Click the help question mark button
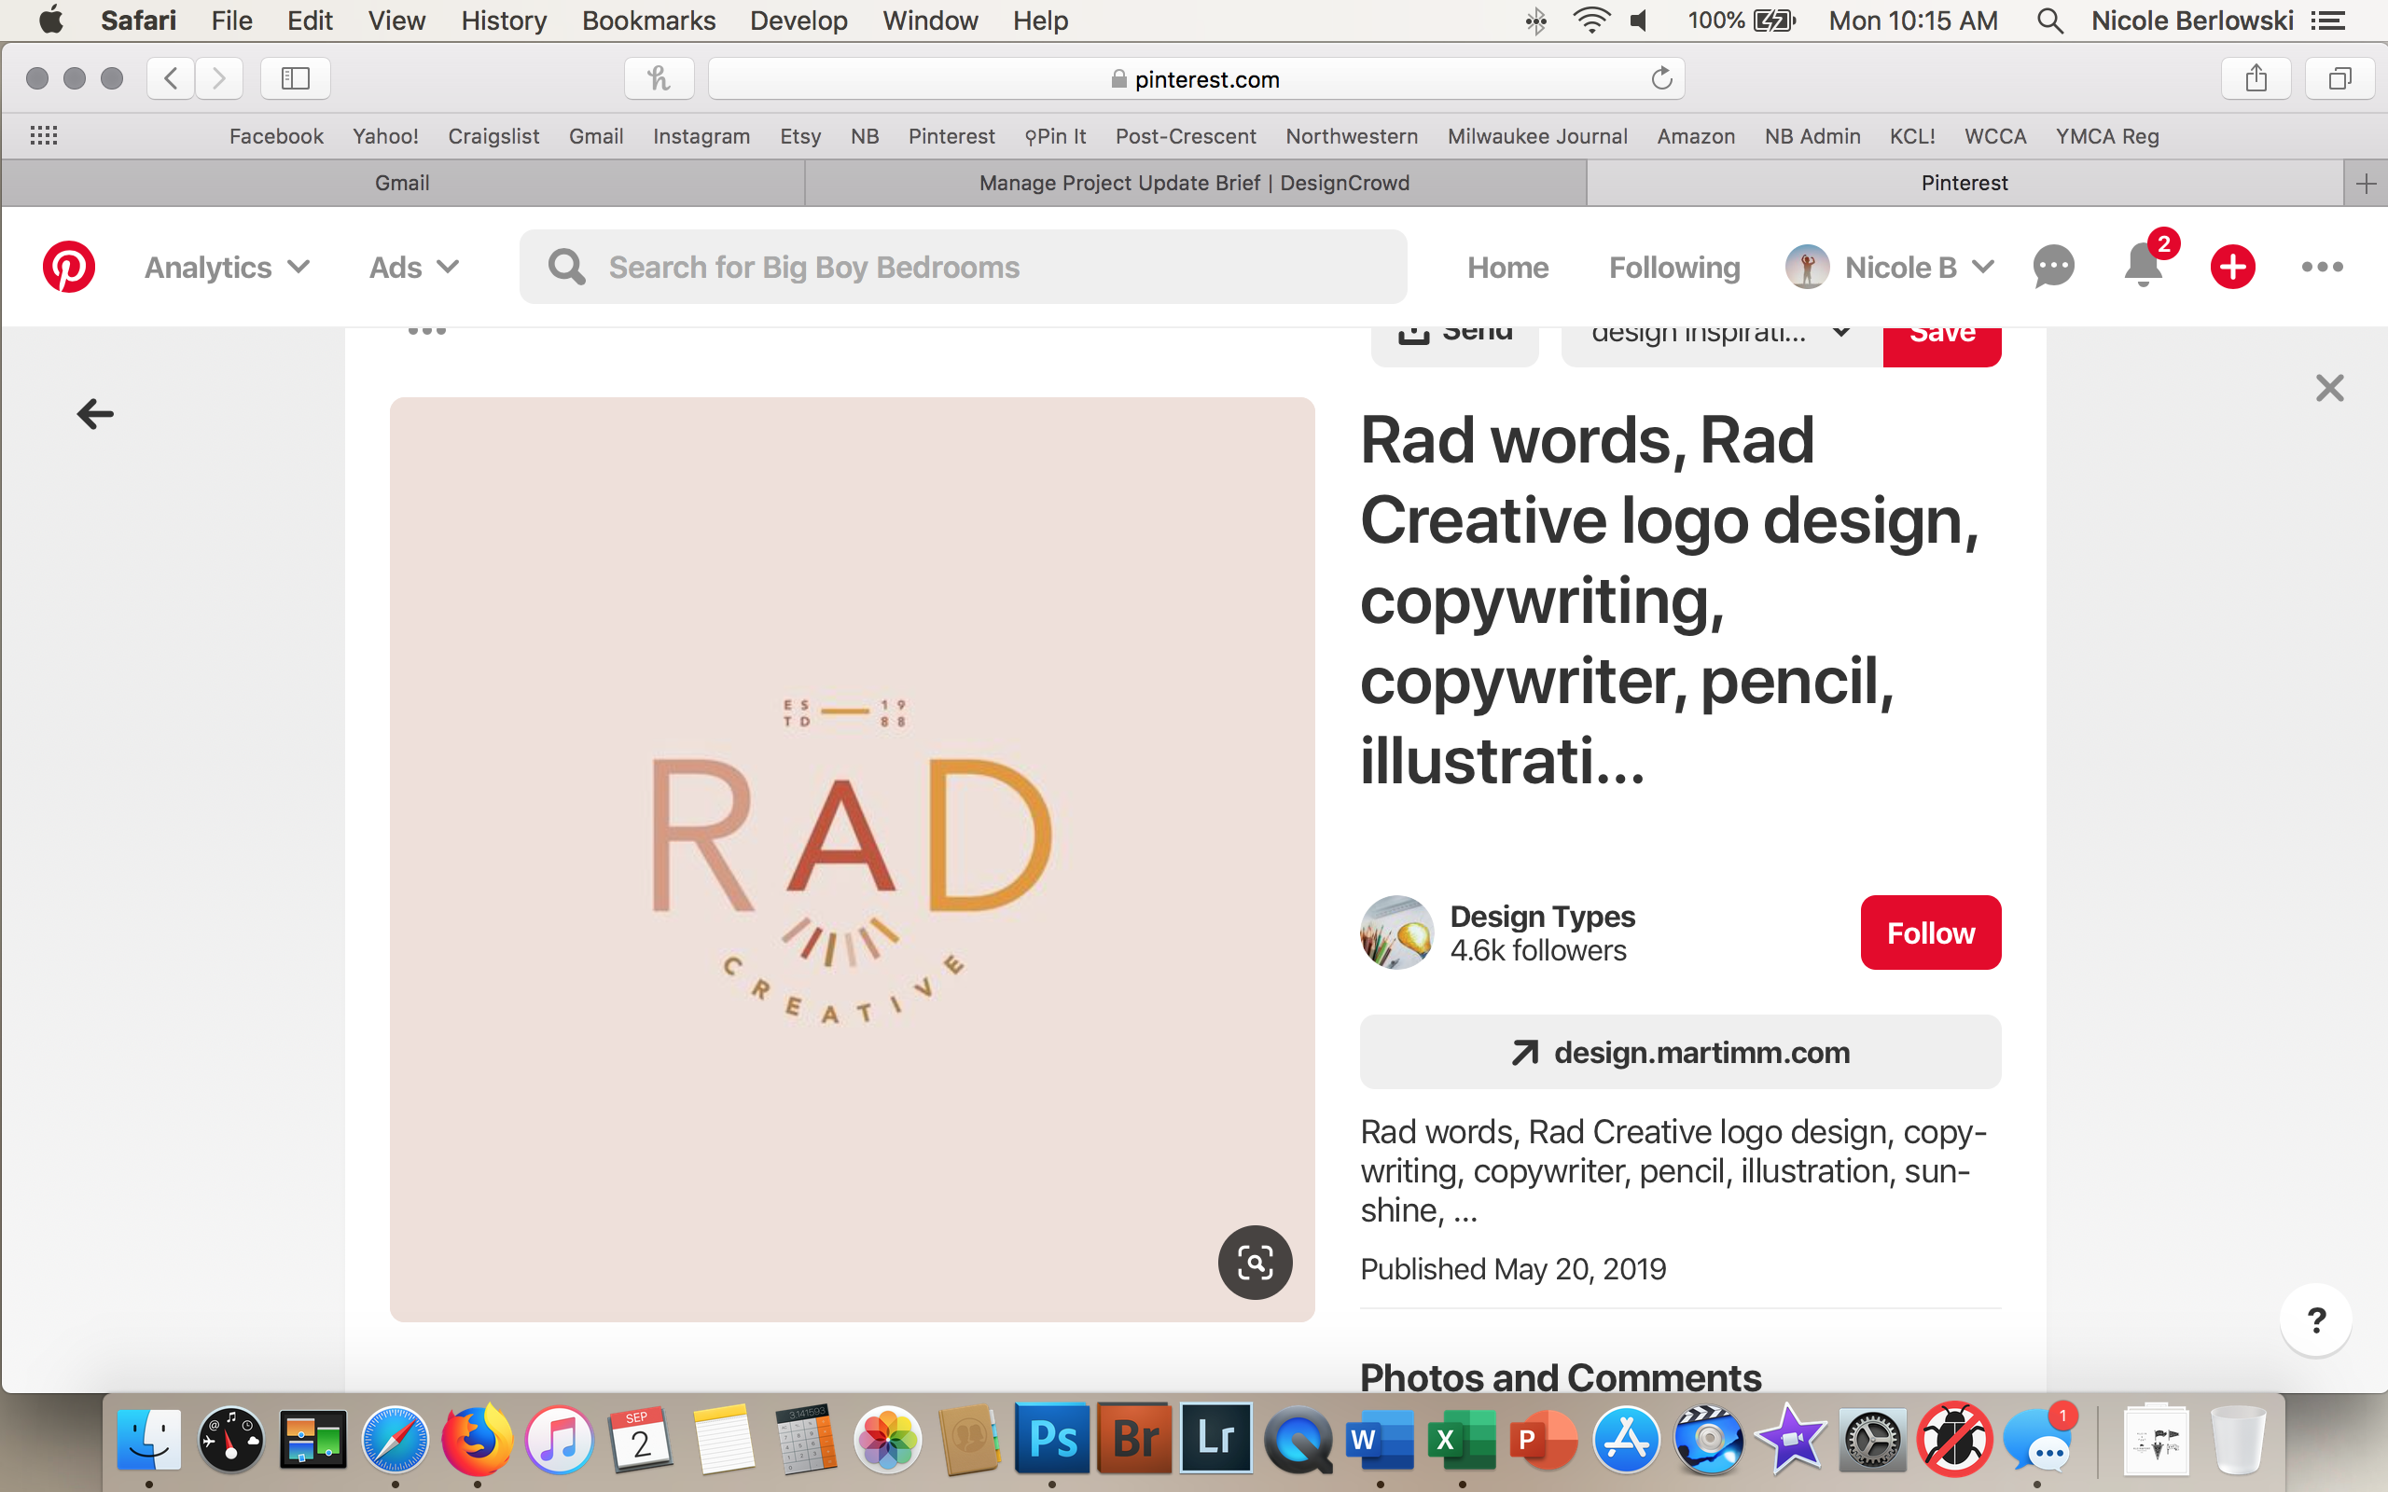 click(x=2315, y=1320)
